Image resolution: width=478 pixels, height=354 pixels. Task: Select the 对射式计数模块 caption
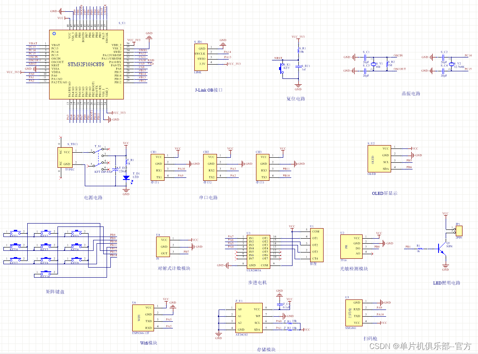174,268
